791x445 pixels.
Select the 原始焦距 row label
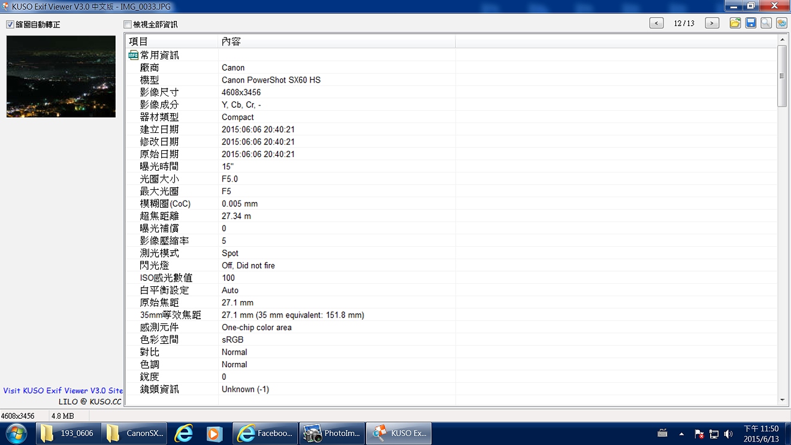pos(159,303)
